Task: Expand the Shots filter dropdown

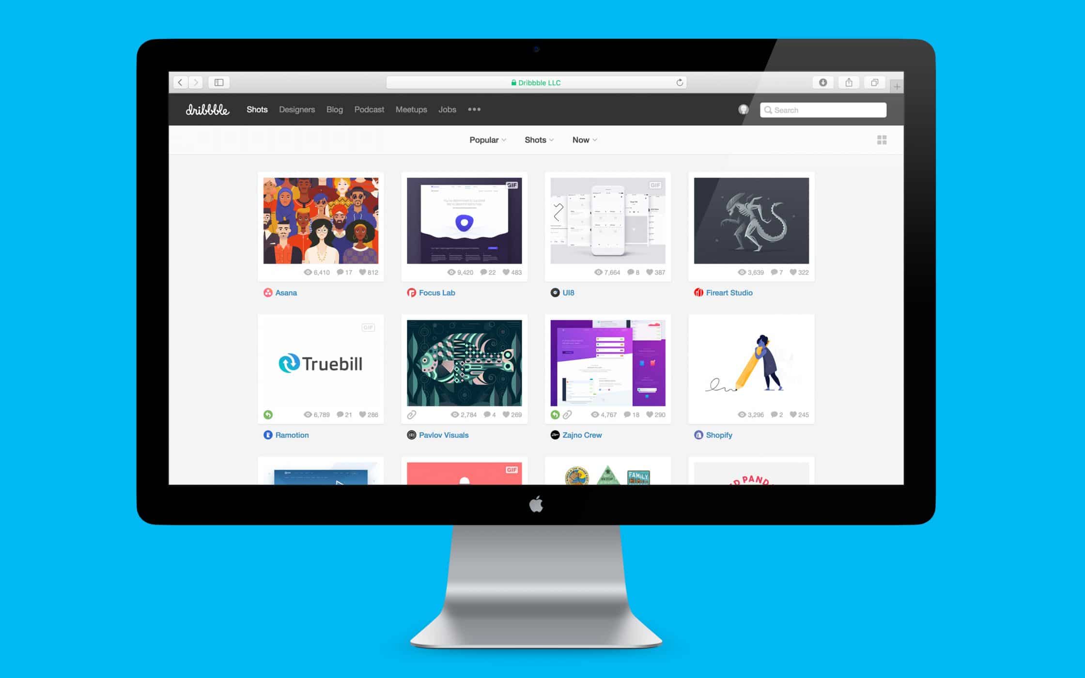Action: [538, 139]
